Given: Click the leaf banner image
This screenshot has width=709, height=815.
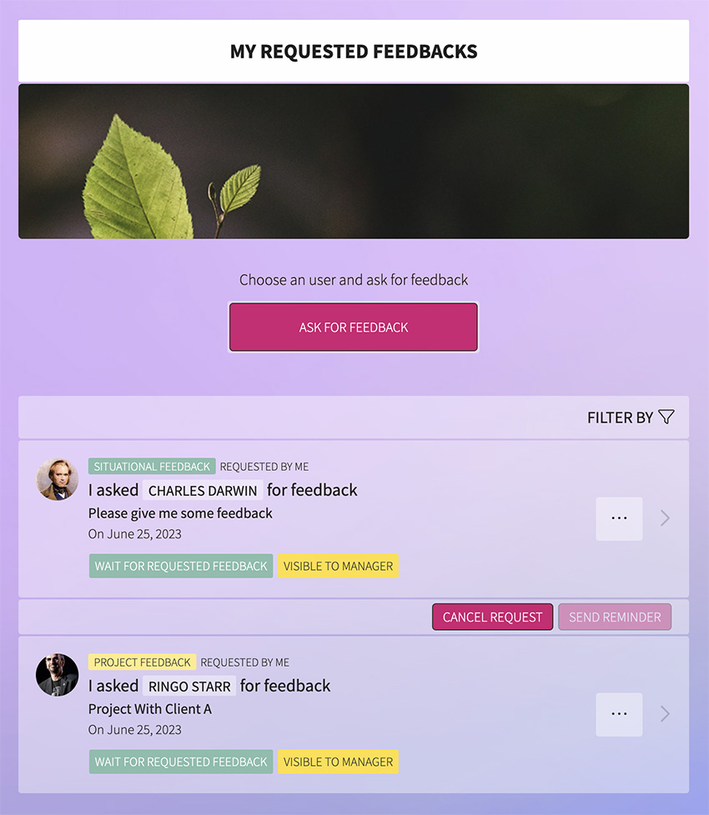Looking at the screenshot, I should [354, 161].
